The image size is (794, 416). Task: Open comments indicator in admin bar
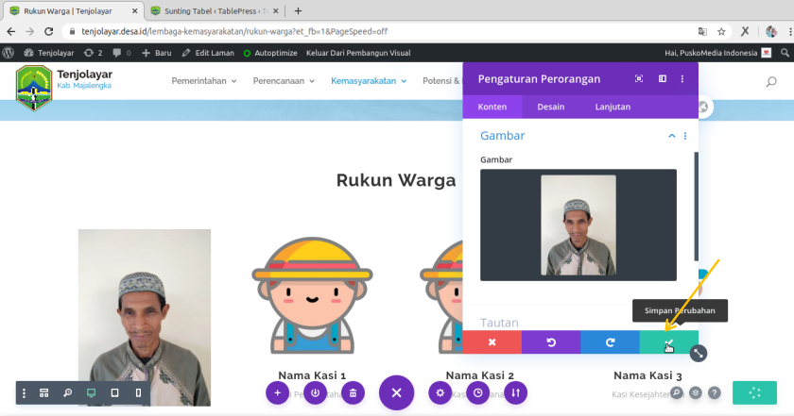coord(122,53)
